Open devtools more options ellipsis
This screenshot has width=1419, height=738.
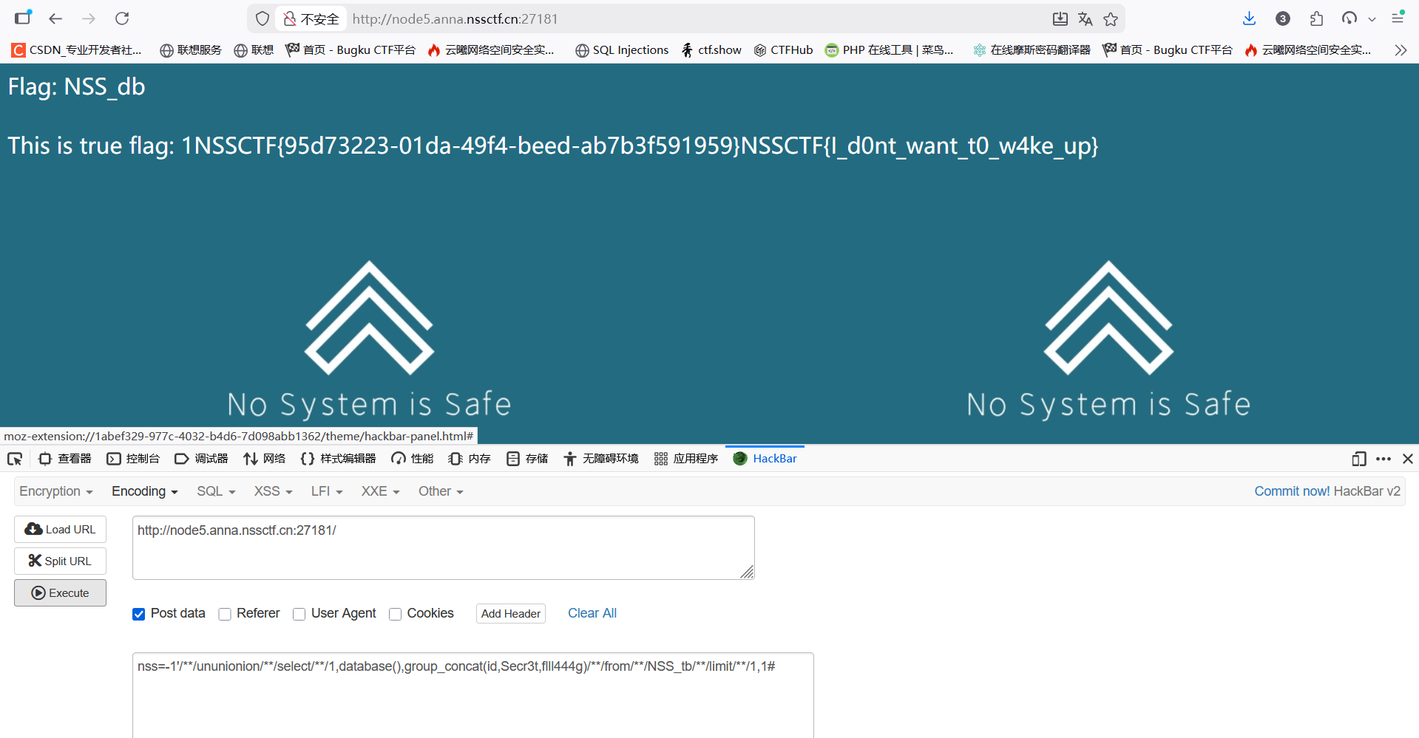coord(1384,459)
